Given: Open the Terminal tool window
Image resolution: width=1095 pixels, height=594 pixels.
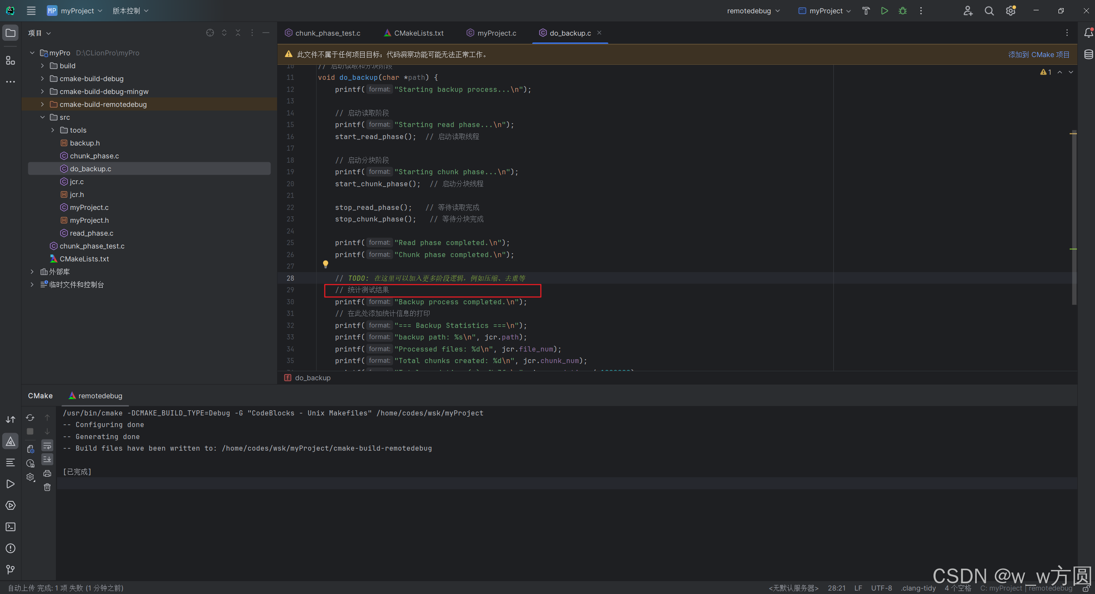Looking at the screenshot, I should [10, 527].
